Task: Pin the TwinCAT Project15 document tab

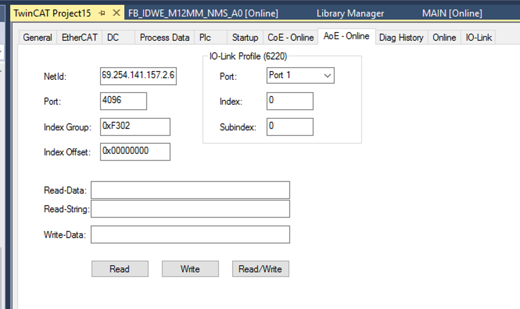Action: 102,13
